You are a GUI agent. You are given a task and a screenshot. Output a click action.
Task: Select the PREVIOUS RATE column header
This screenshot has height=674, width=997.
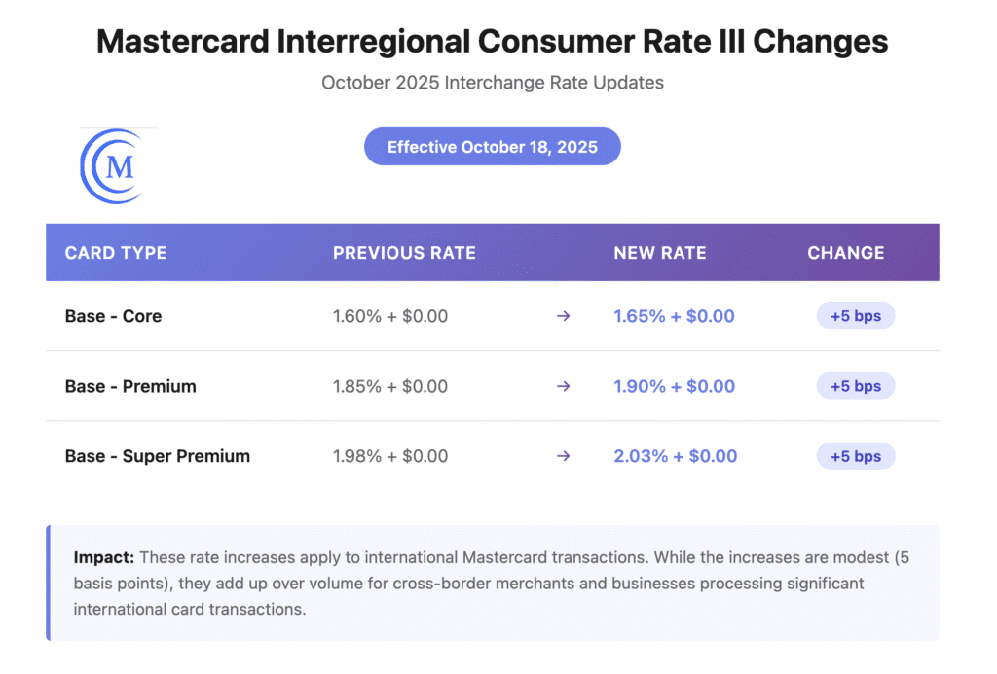pos(404,253)
